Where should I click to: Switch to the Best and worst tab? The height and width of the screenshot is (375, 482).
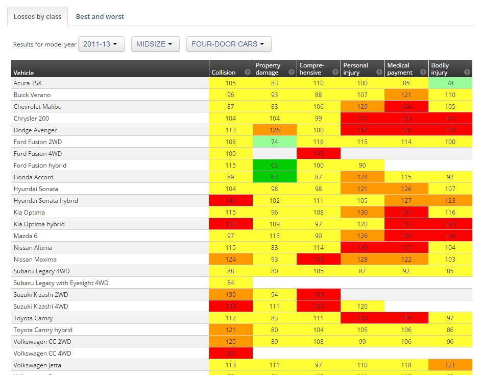pyautogui.click(x=100, y=17)
